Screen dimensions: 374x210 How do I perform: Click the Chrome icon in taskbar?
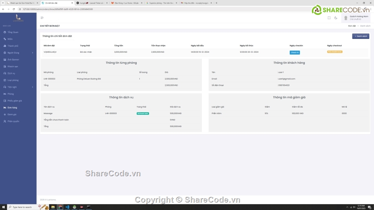60,207
